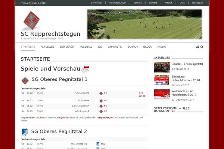The height and width of the screenshot is (149, 224).
Task: Open Kontakt in top bar
Action: pyautogui.click(x=153, y=3)
